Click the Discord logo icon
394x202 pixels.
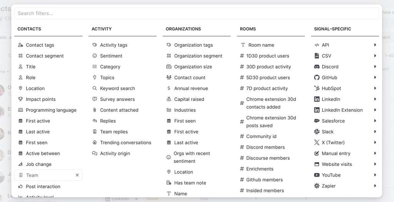click(317, 67)
